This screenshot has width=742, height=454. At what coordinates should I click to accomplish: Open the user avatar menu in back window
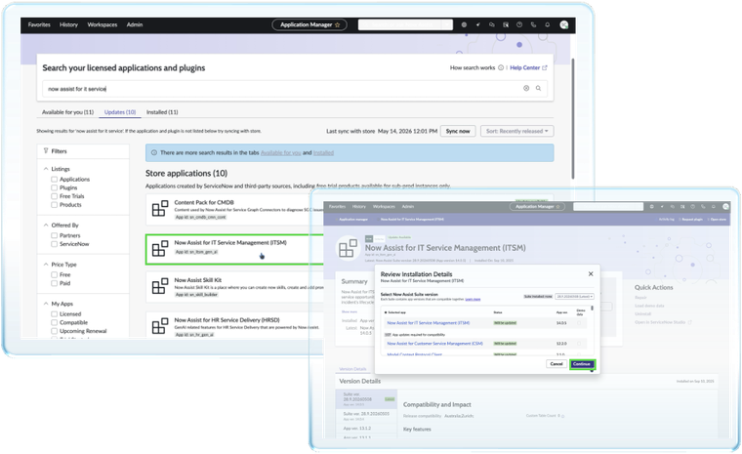[x=563, y=24]
